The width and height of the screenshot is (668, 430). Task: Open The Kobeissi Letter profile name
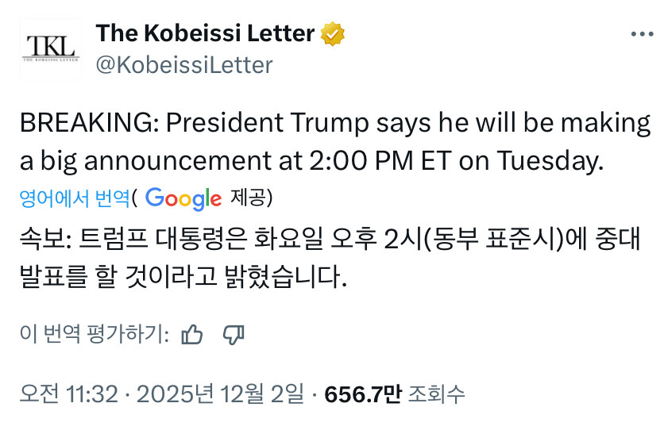[205, 33]
